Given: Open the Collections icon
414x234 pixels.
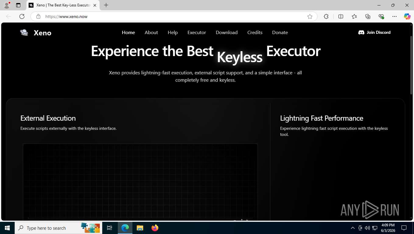Looking at the screenshot, I should click(x=368, y=16).
